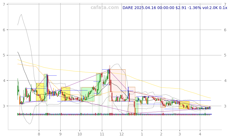Click price label 6 on the right axis

coord(225,30)
